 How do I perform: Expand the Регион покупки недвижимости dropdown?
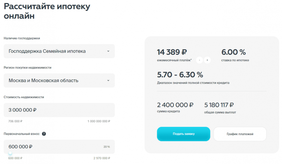[59, 80]
